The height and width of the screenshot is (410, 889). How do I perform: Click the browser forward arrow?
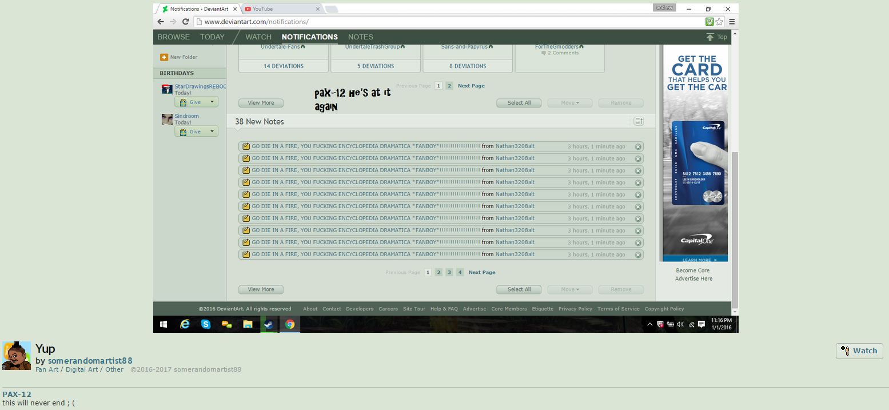tap(173, 22)
